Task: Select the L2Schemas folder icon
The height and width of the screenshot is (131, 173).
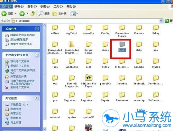Action: point(72,61)
